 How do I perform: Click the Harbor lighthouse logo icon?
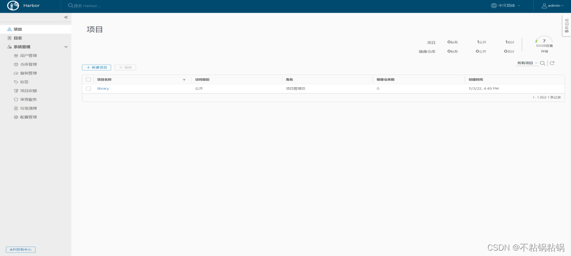point(13,6)
